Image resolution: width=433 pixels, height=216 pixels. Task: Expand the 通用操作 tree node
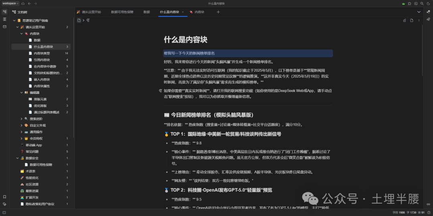(x=22, y=132)
